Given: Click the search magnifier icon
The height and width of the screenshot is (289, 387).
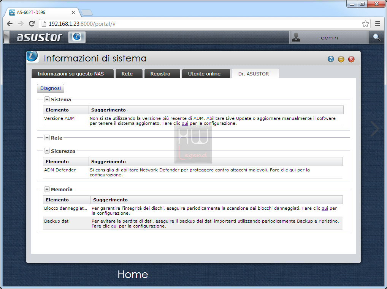Looking at the screenshot, I should [376, 38].
